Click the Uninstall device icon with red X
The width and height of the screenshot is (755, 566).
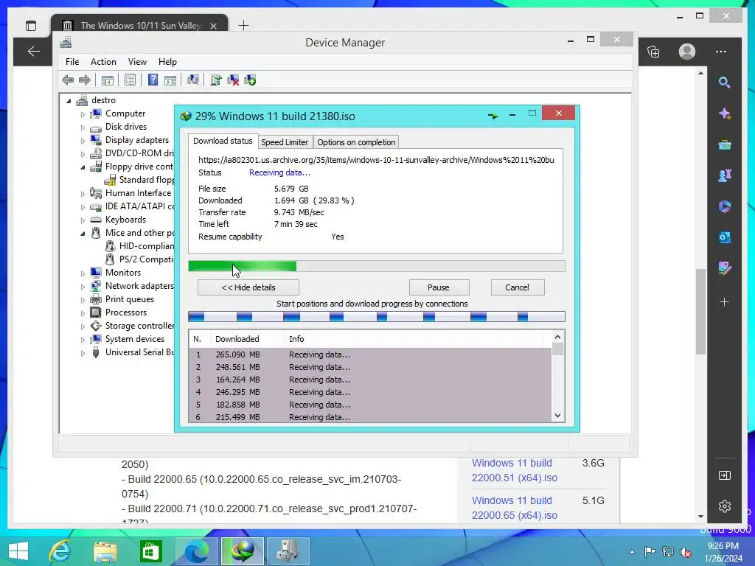pyautogui.click(x=233, y=80)
